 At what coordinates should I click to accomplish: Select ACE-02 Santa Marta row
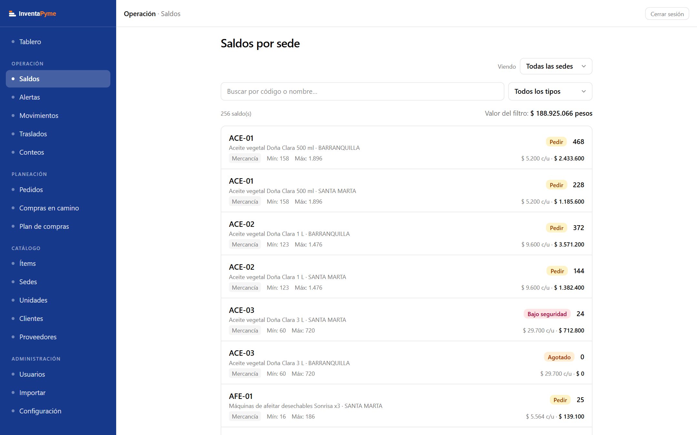point(407,276)
